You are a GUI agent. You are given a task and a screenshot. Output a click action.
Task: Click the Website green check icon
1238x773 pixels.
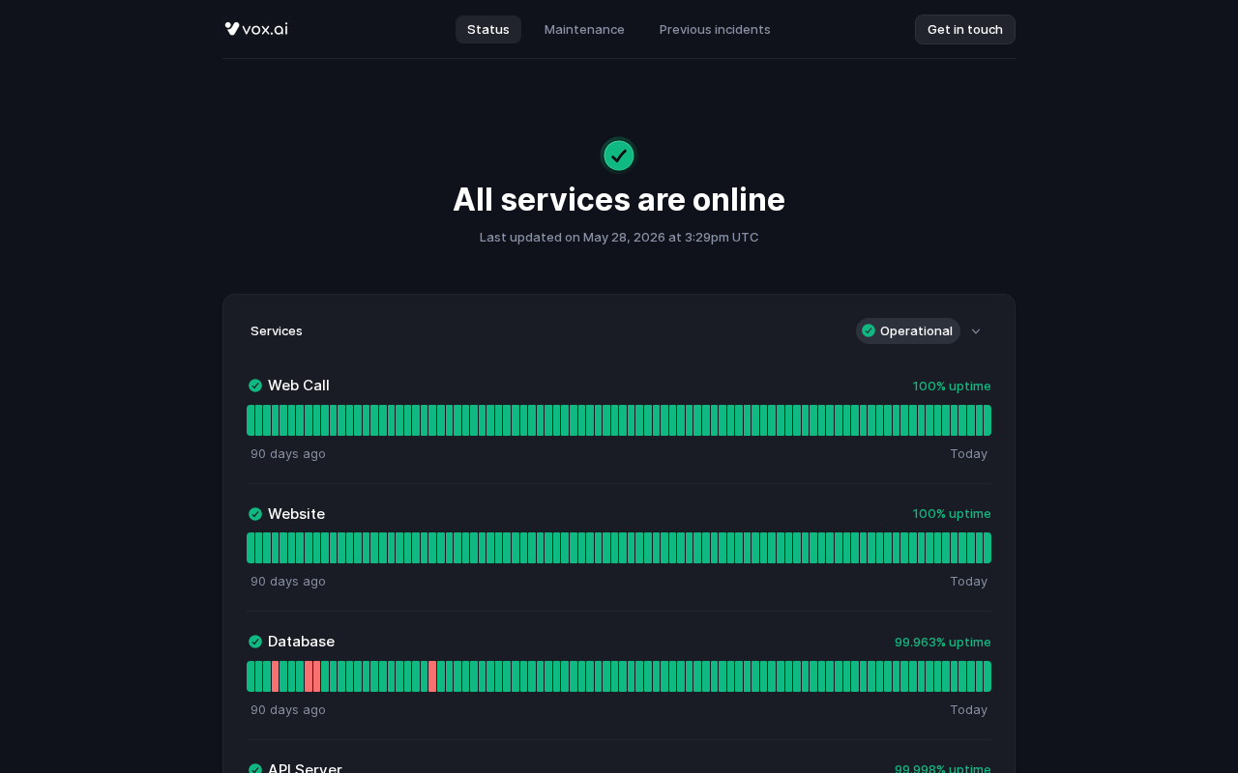tap(255, 514)
